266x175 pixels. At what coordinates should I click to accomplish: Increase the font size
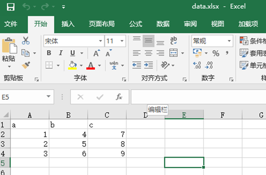tap(97, 53)
